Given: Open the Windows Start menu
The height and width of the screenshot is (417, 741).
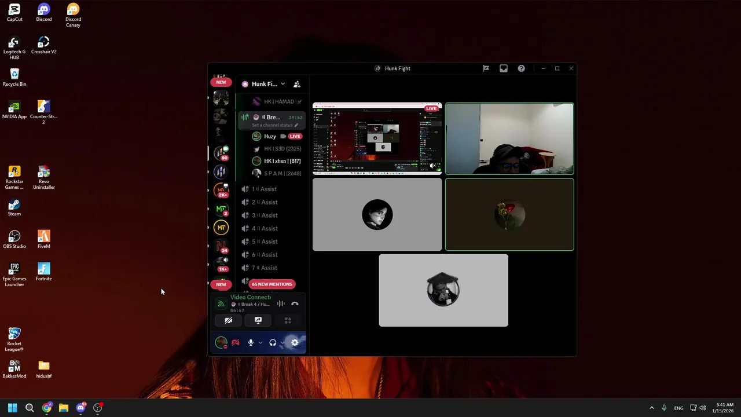Looking at the screenshot, I should (12, 408).
